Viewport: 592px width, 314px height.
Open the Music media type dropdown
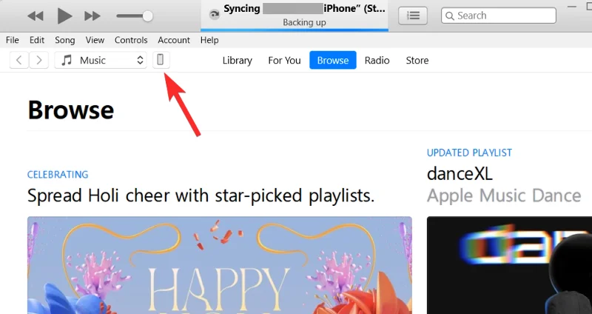tap(102, 61)
